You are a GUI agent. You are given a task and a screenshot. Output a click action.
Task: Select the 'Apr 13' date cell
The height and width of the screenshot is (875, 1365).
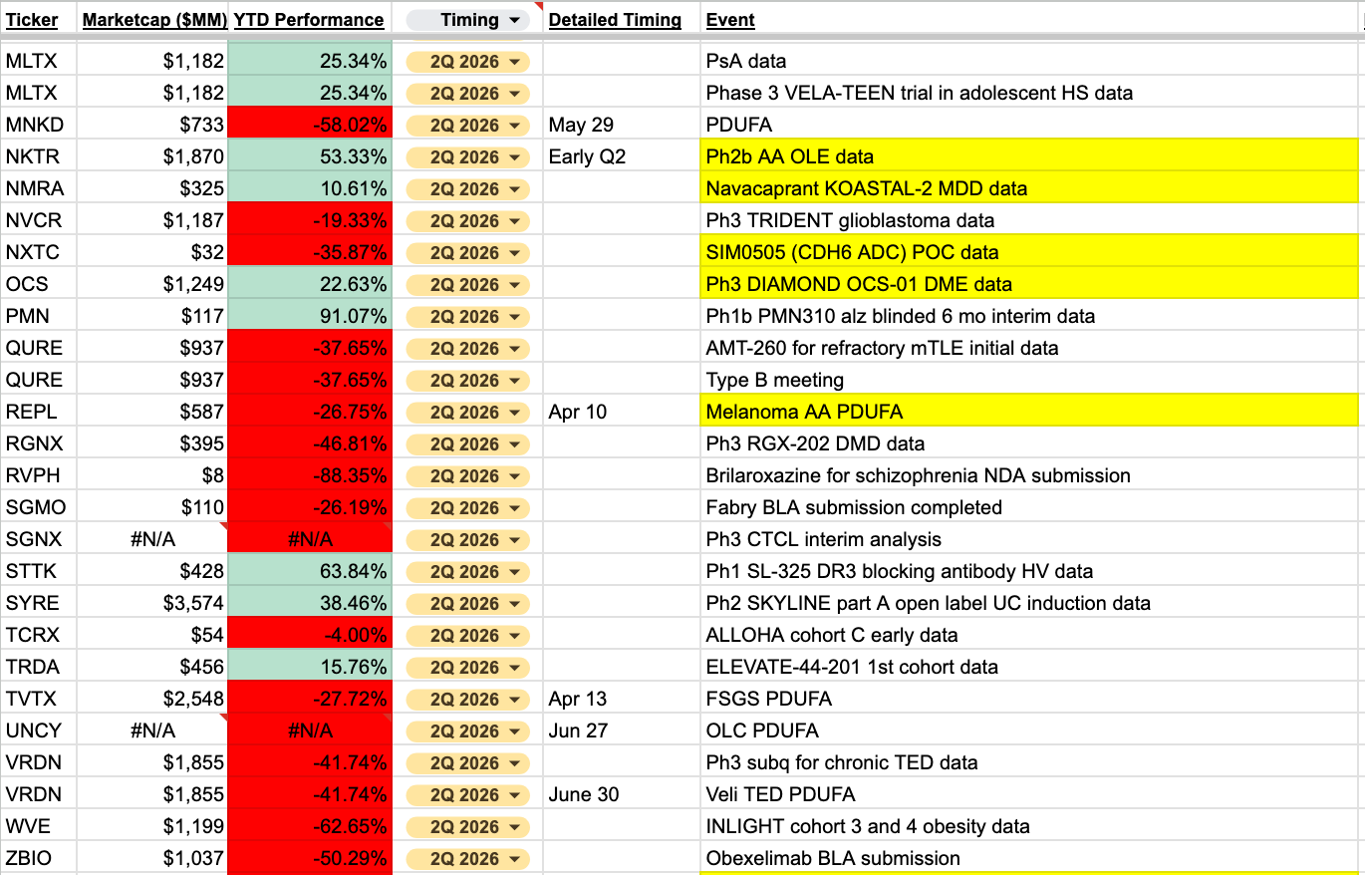[623, 699]
